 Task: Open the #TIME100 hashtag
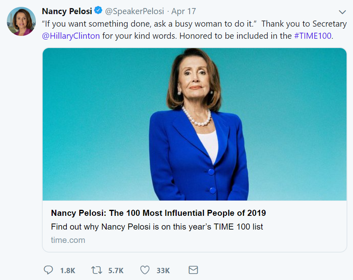click(313, 36)
